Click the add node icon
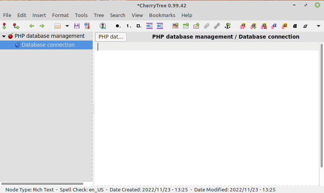This screenshot has width=324, height=193. coord(4,26)
